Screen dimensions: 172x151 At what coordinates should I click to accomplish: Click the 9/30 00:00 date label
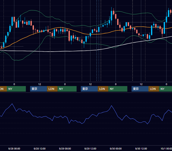point(116,148)
